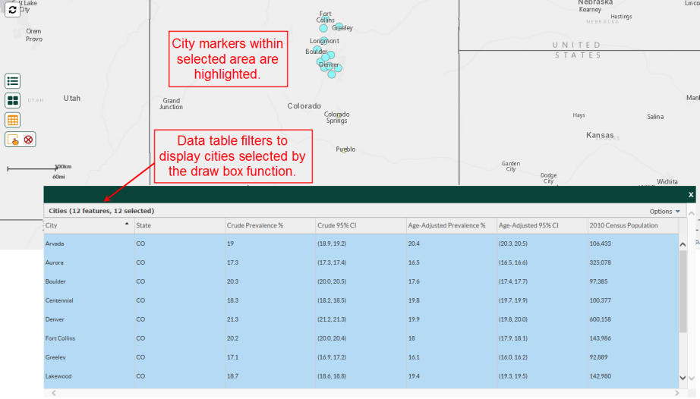This screenshot has width=700, height=399.
Task: Open the basemap gallery grid icon
Action: click(13, 101)
